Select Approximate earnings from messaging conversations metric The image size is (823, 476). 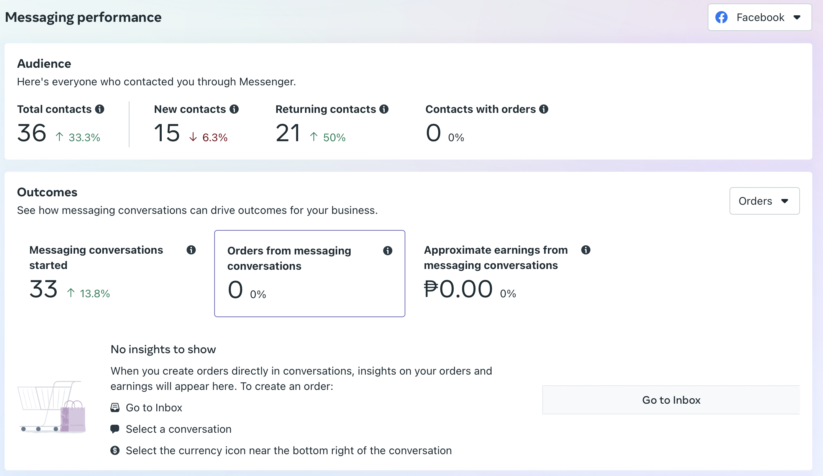pos(506,274)
